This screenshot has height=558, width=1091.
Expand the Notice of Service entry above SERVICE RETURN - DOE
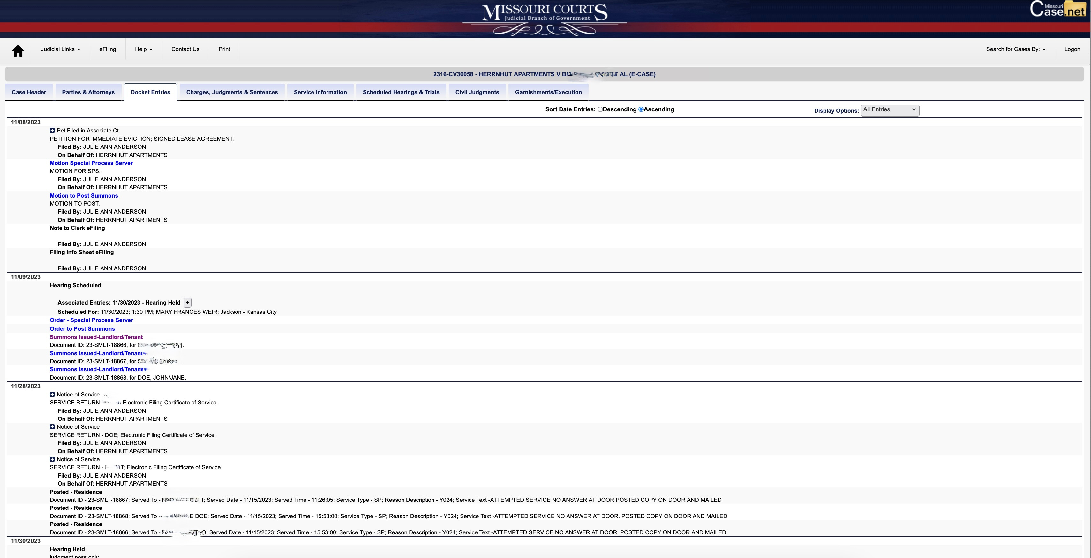coord(52,427)
